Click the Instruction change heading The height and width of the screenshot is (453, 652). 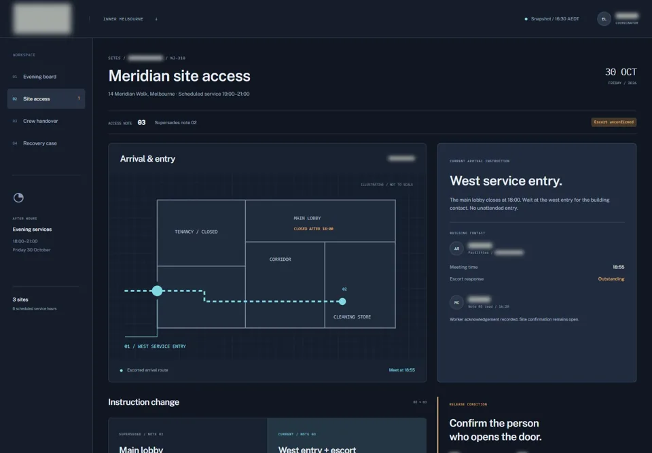coord(143,402)
